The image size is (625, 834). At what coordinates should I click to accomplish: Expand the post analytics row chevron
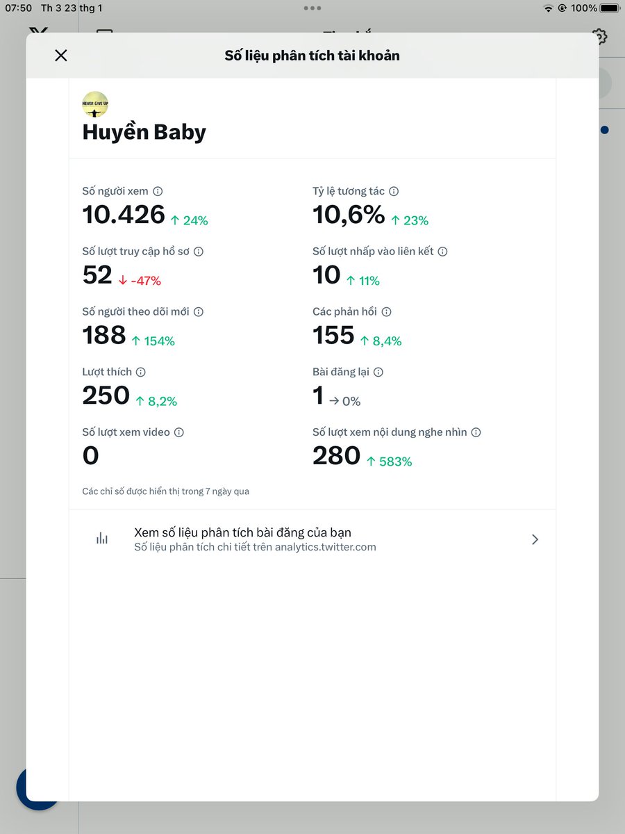point(535,539)
